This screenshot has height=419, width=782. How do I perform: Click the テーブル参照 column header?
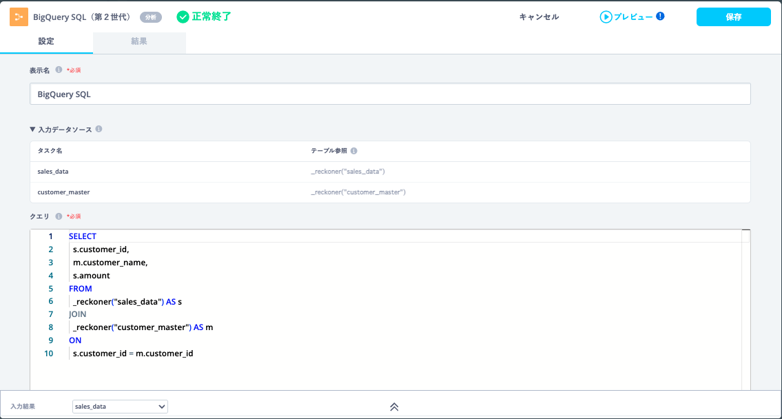(329, 151)
